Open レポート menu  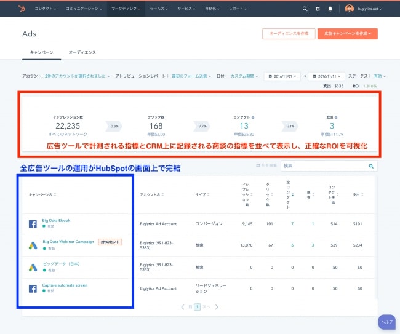coord(238,9)
